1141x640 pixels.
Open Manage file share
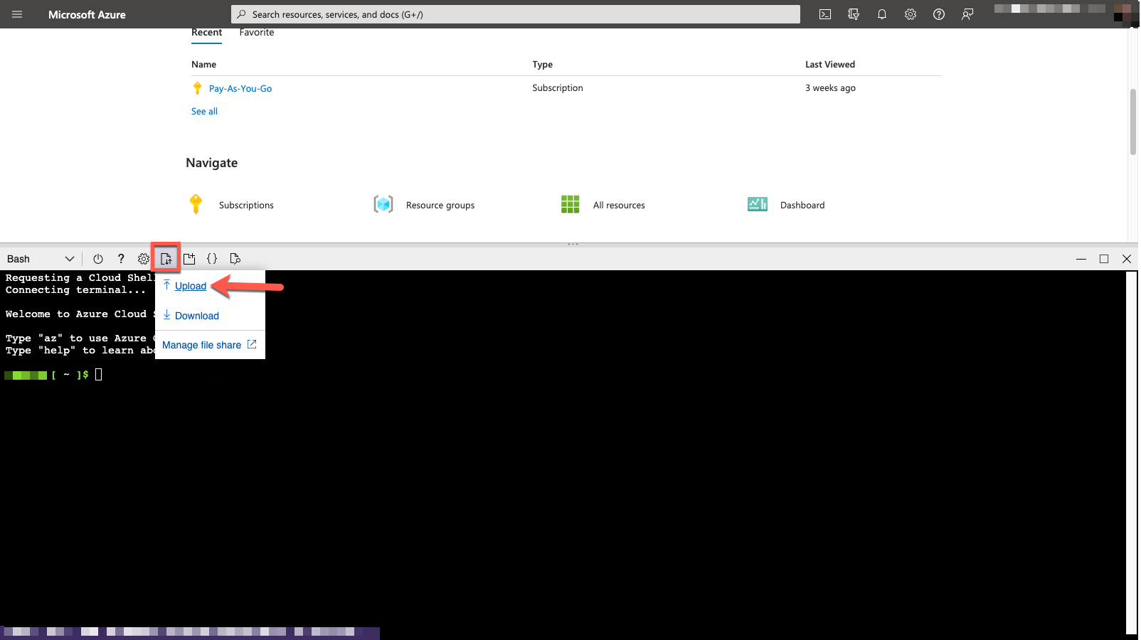210,345
